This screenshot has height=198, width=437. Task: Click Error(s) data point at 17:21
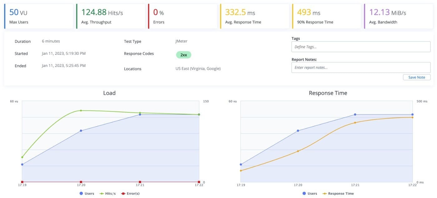pos(140,182)
